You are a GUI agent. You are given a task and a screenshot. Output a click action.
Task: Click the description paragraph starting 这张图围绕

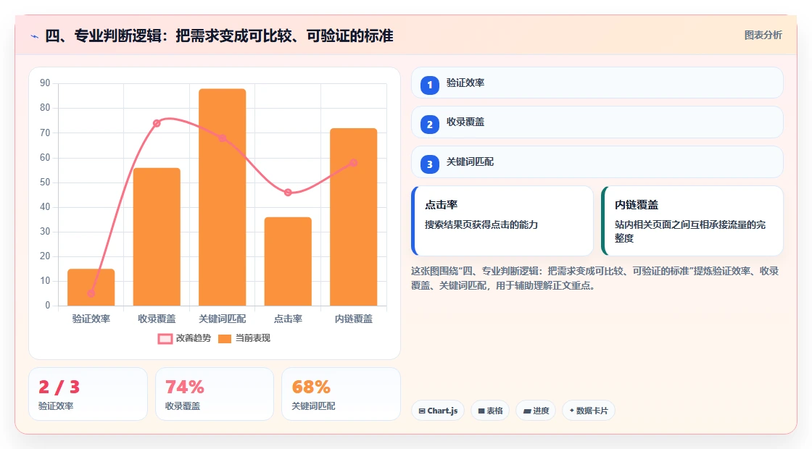pyautogui.click(x=595, y=278)
